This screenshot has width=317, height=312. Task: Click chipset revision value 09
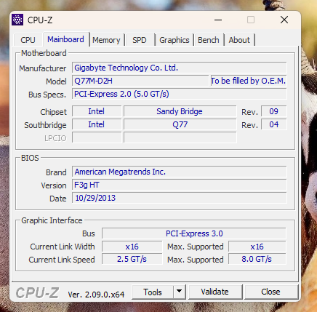click(274, 111)
